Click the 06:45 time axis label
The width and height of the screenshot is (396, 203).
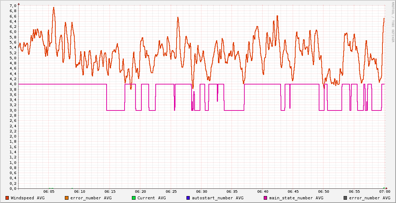coord(293,192)
